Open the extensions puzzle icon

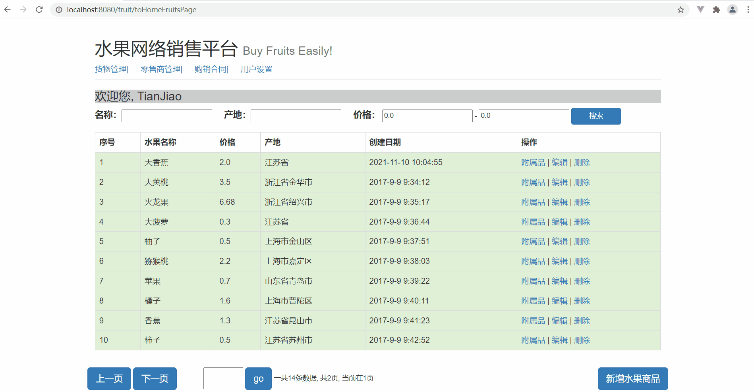click(x=716, y=10)
